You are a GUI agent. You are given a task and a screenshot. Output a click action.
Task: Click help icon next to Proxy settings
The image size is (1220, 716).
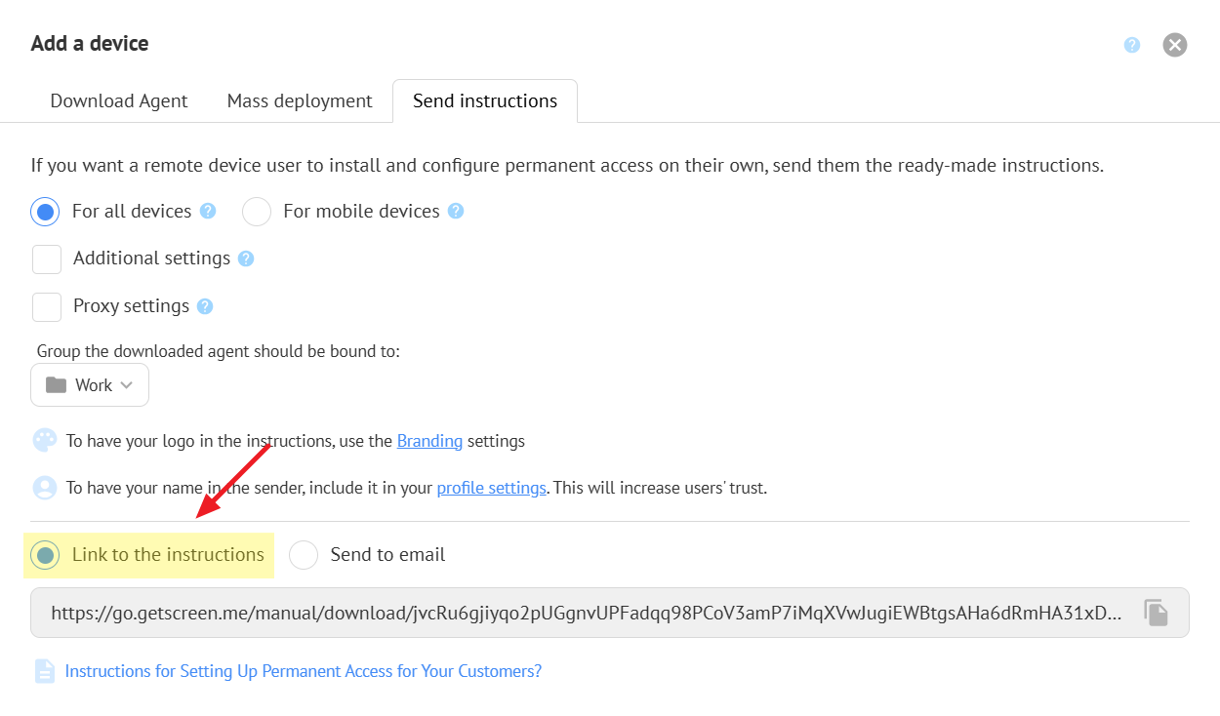[205, 306]
